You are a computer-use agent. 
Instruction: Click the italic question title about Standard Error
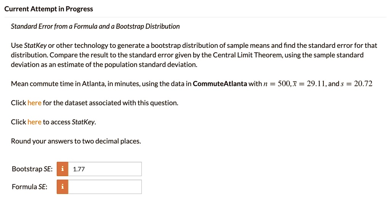coord(95,26)
